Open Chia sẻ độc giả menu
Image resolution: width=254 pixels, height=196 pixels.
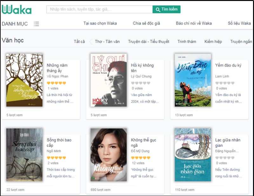point(146,23)
